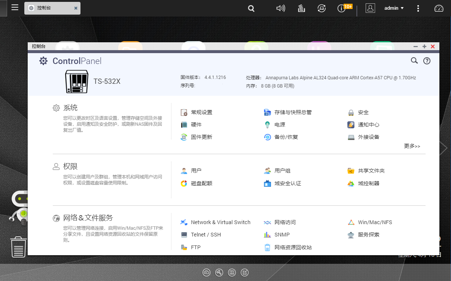451x281 pixels.
Task: Expand the admin user dropdown
Action: point(394,8)
